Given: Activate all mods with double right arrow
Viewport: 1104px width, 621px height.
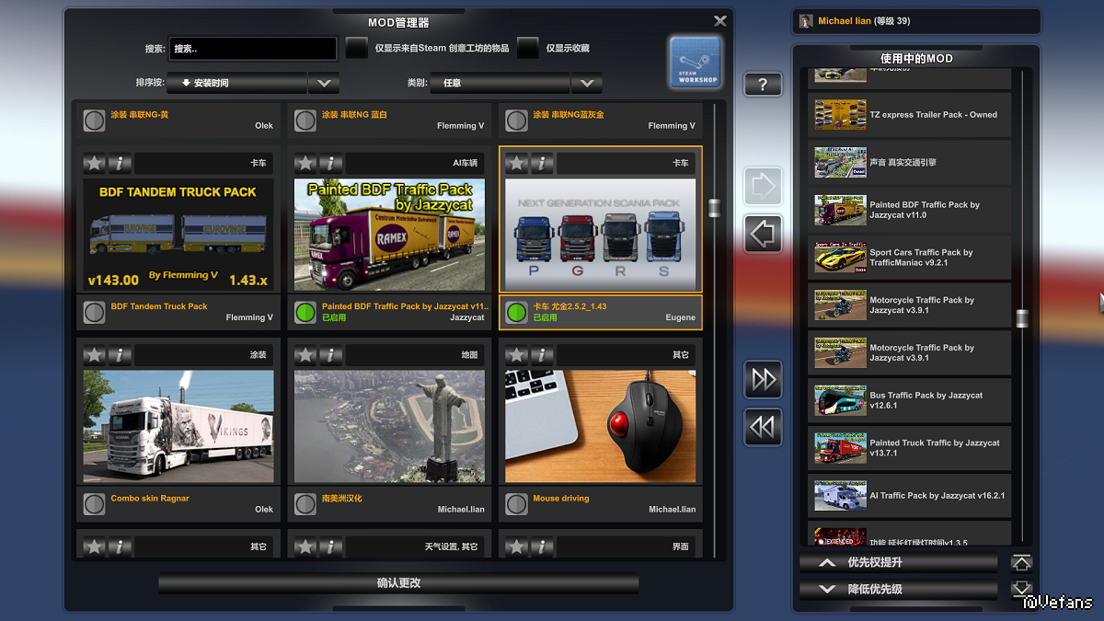Looking at the screenshot, I should tap(763, 379).
